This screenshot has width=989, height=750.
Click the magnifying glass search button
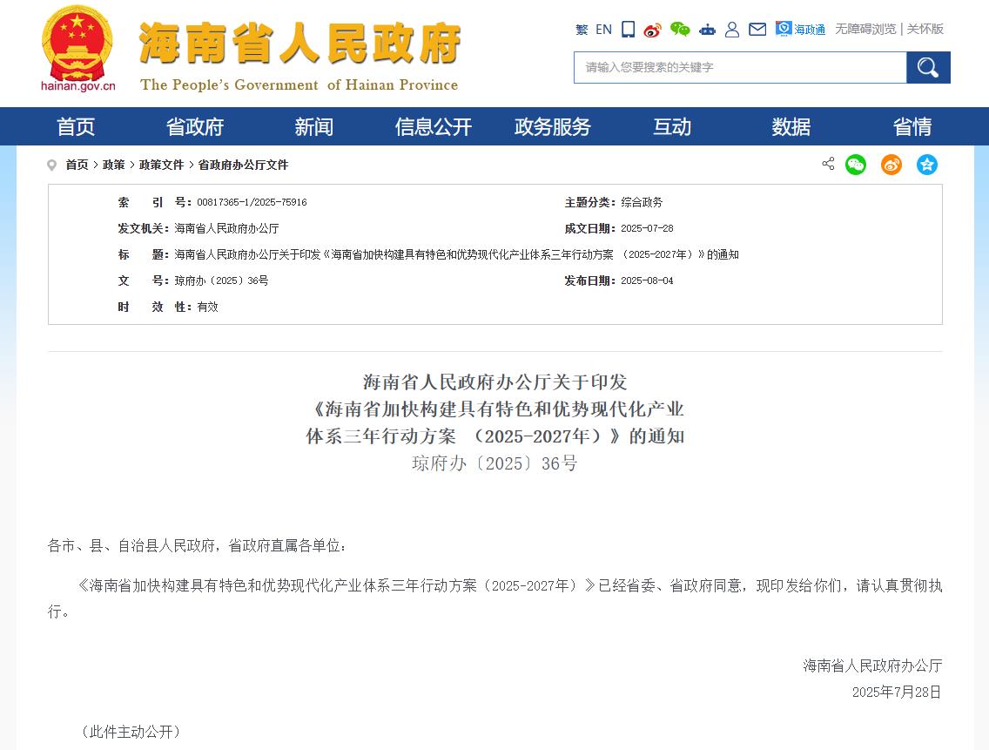[928, 68]
